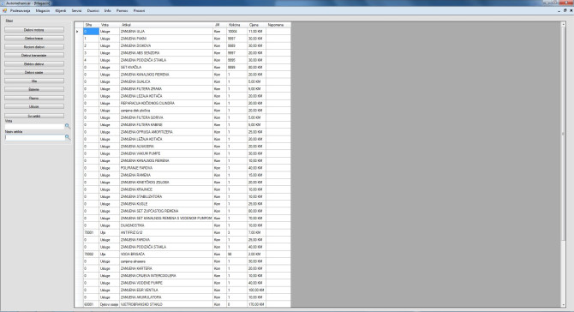Sort by the Sifra column header
The width and height of the screenshot is (574, 312).
[91, 25]
